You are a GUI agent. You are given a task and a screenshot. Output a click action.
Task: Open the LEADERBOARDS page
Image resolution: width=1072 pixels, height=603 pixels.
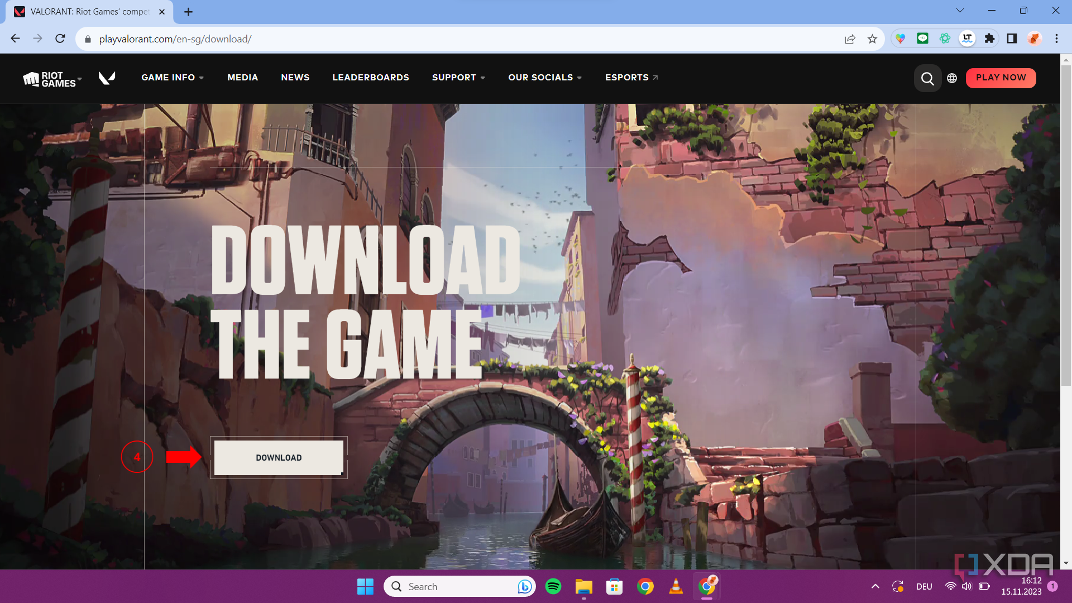click(x=371, y=78)
